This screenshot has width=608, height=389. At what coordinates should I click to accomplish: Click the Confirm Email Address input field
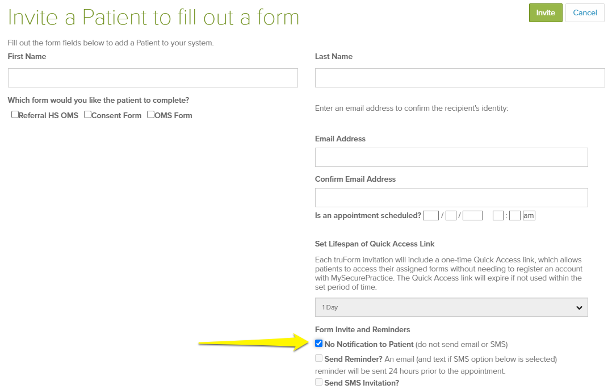click(451, 197)
